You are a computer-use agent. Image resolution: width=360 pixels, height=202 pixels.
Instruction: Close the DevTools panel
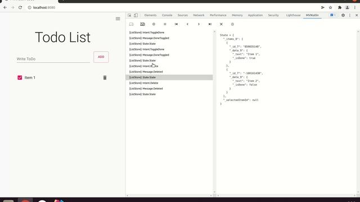pos(357,15)
